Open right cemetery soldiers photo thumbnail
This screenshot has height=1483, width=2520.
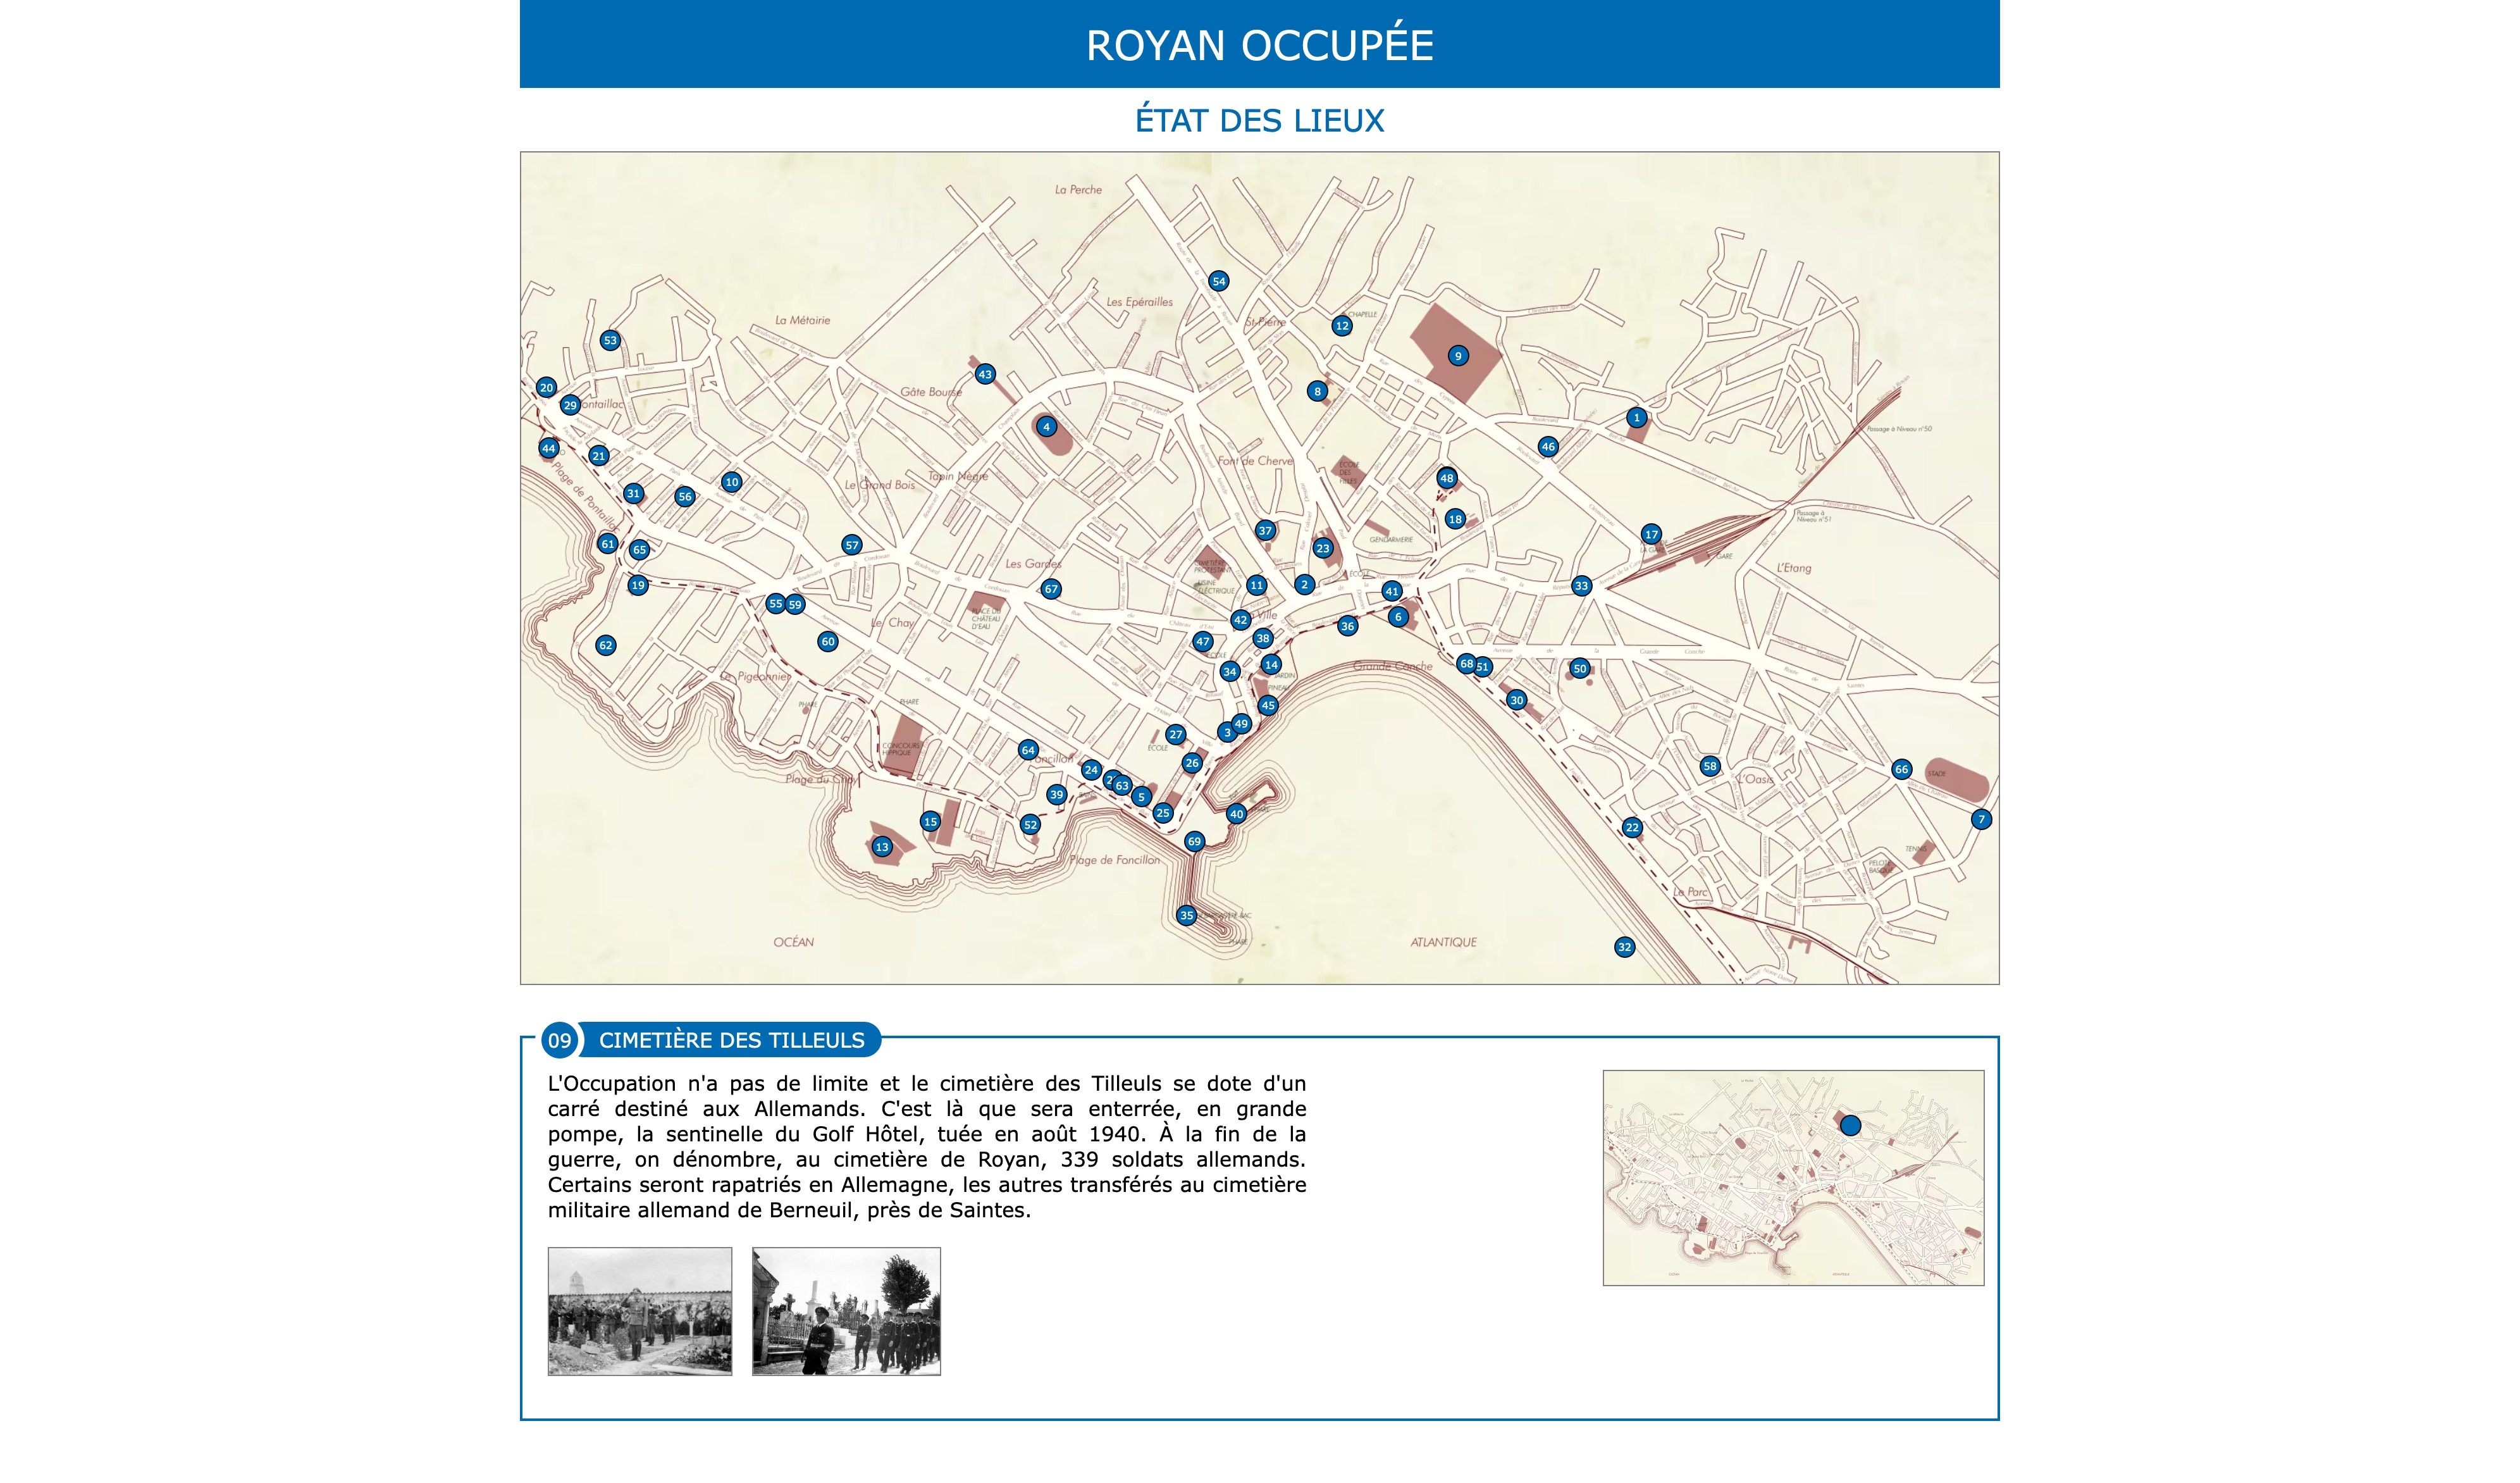pos(846,1311)
